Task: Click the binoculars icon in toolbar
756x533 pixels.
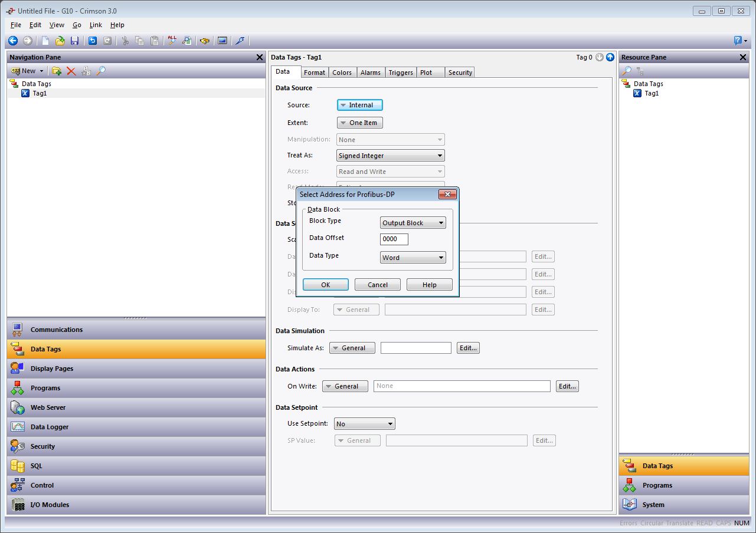Action: tap(205, 41)
